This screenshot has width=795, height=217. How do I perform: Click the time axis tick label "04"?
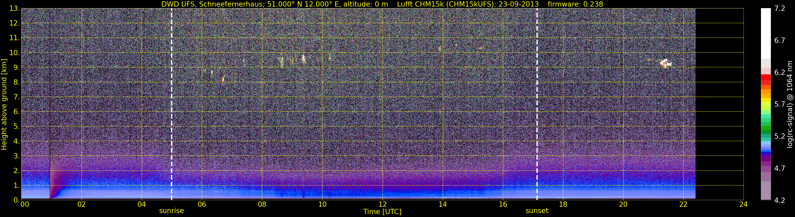pyautogui.click(x=142, y=204)
